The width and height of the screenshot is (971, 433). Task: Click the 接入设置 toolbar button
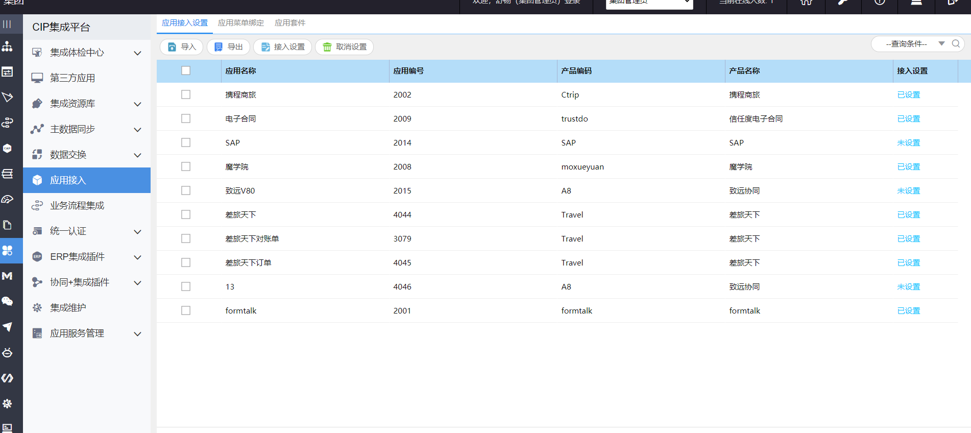tap(283, 47)
